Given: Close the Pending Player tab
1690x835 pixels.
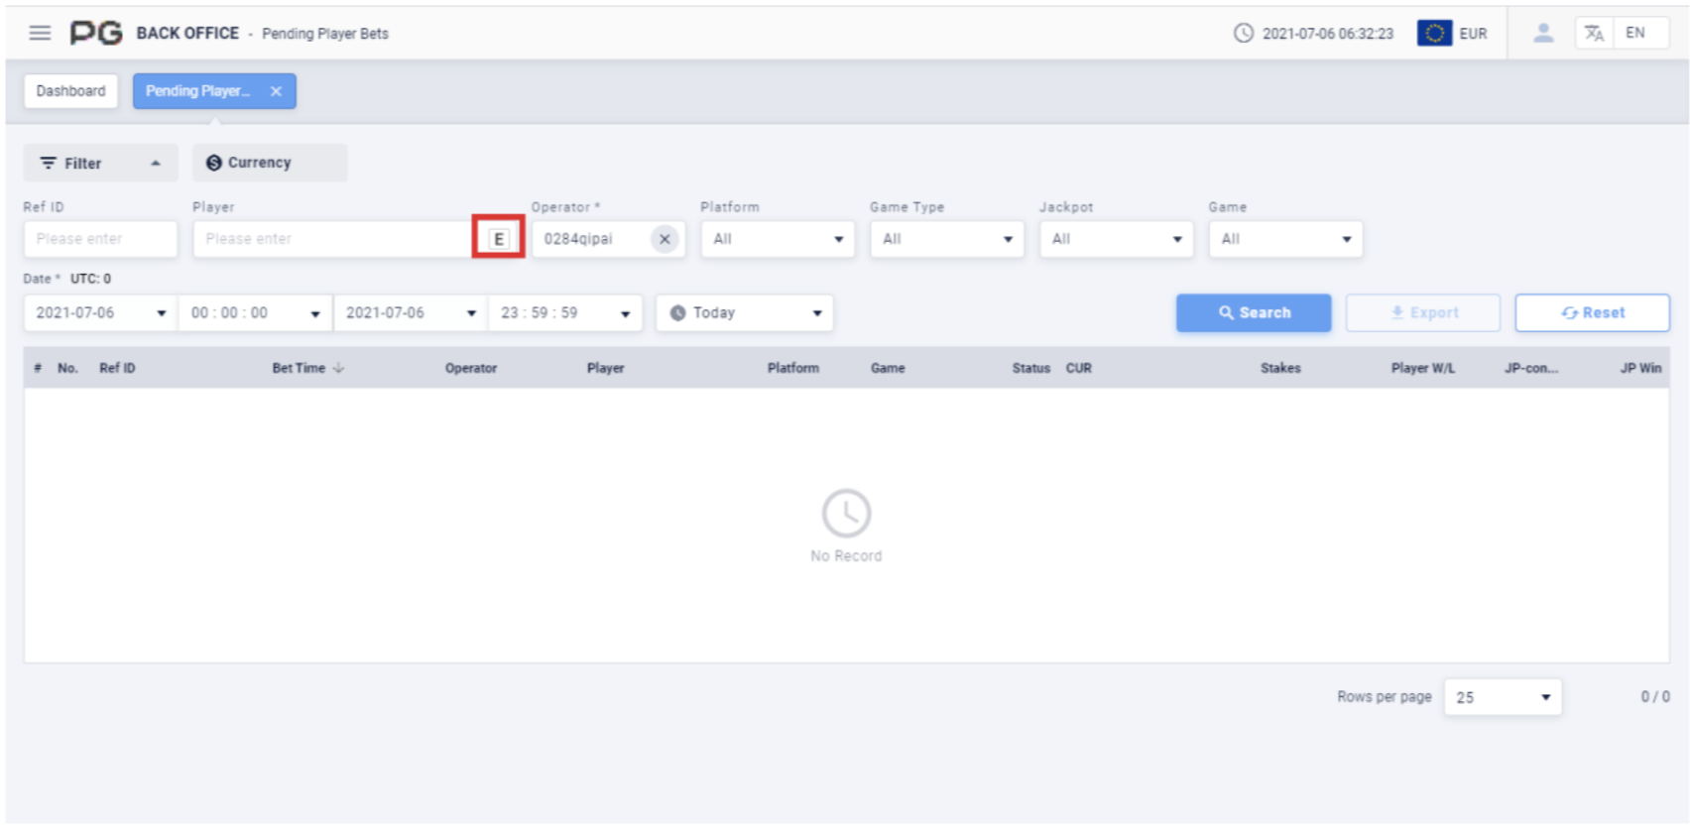Looking at the screenshot, I should [x=276, y=91].
